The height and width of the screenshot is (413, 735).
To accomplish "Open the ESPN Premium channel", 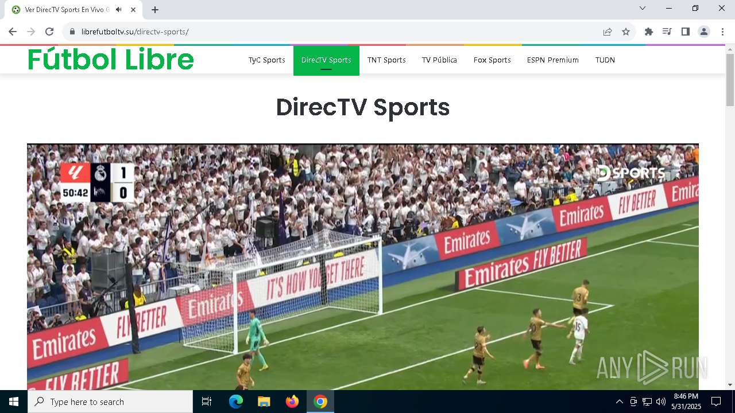I will (x=553, y=60).
